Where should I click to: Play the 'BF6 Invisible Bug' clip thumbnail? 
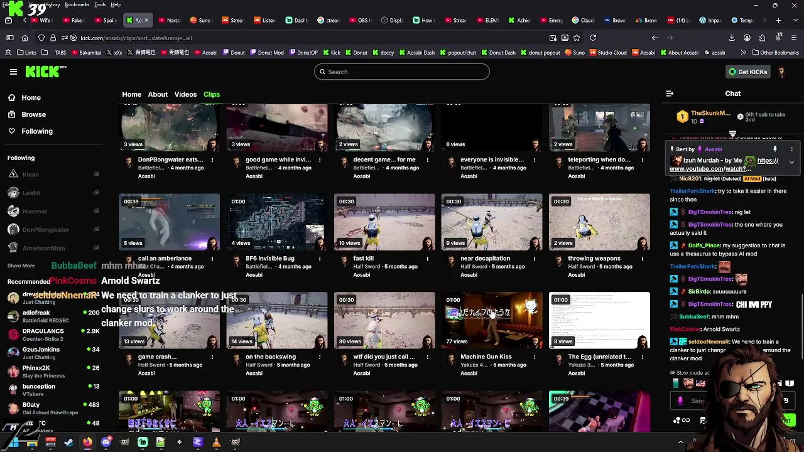tap(277, 222)
